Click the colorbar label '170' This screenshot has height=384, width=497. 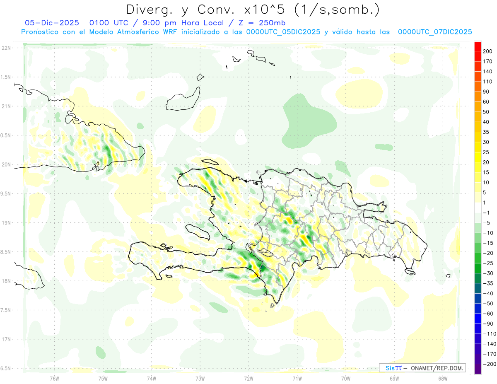[x=487, y=62]
